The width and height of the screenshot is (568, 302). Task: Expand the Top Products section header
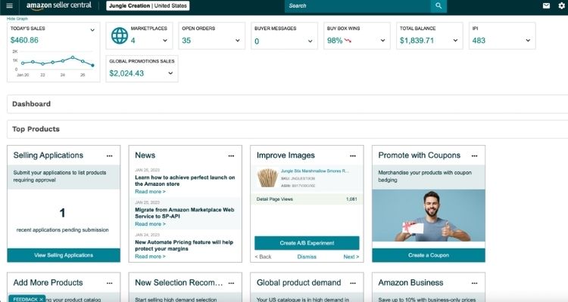(288, 129)
